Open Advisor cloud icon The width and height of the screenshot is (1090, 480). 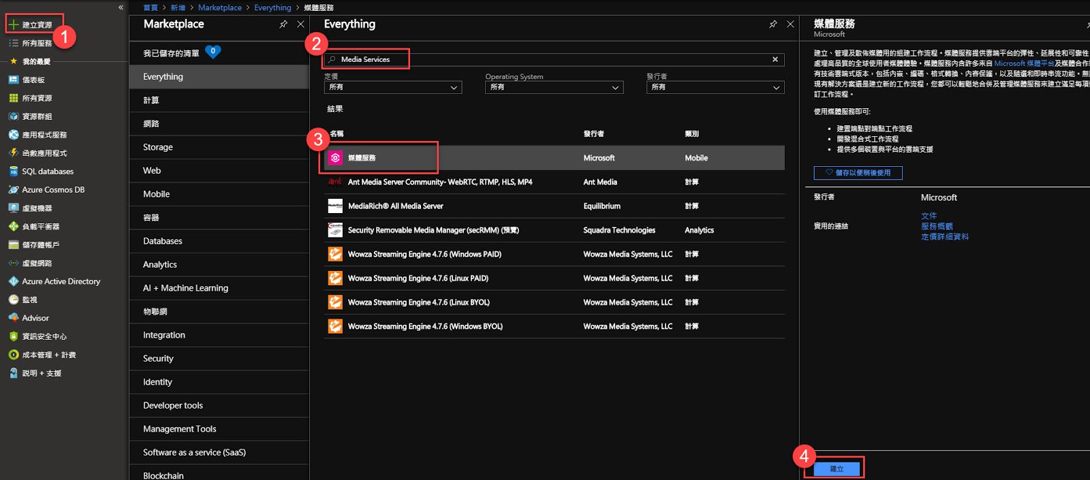point(14,318)
